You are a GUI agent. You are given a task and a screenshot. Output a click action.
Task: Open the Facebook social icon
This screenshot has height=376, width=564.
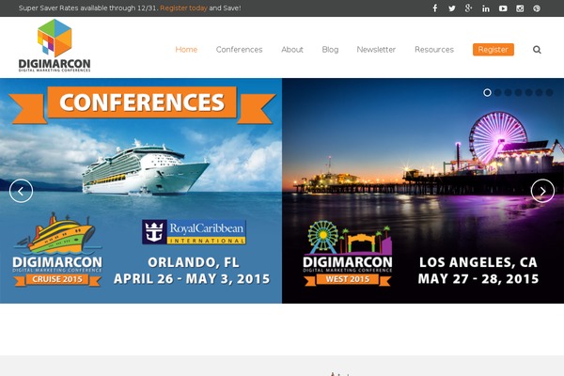(435, 8)
